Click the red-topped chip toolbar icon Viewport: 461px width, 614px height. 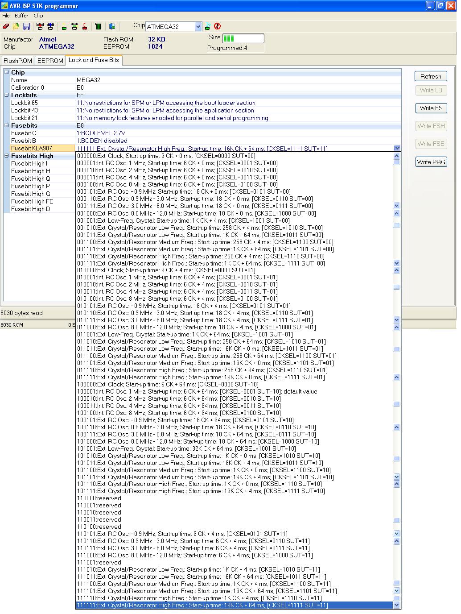(x=40, y=26)
